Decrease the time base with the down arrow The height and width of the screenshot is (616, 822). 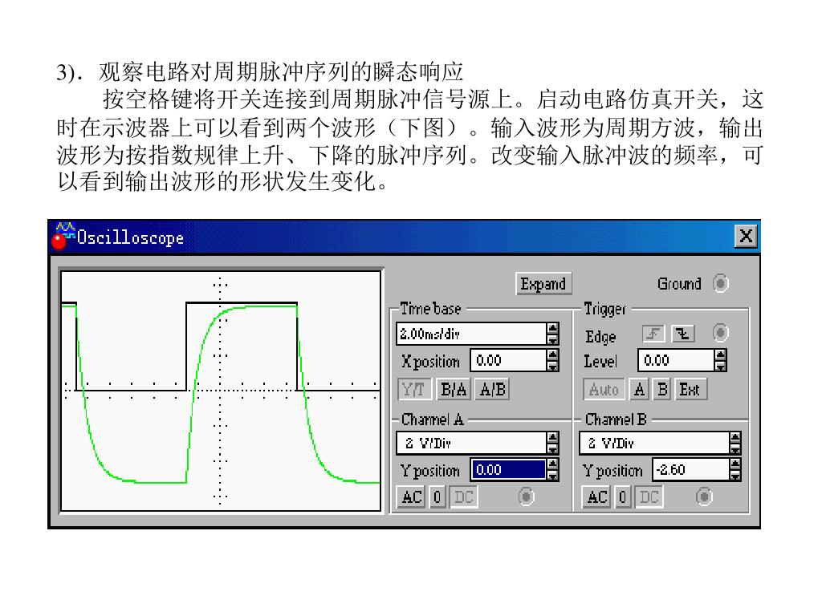[x=552, y=339]
